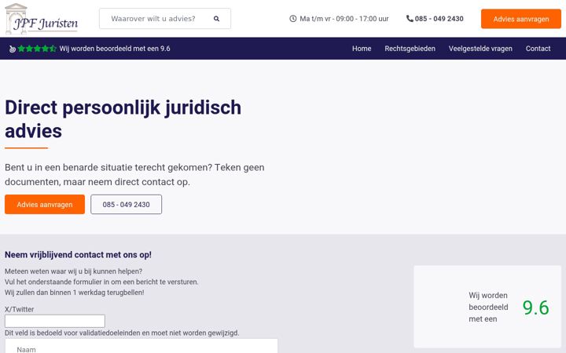Click the outlined '085 - 049 2430' button
This screenshot has height=353, width=566.
point(126,205)
